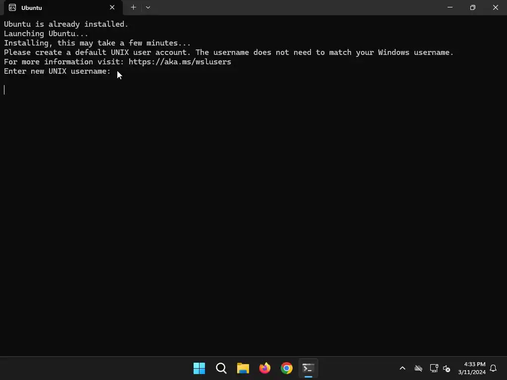Click the 'Launching Ubuntu...' line
Image resolution: width=507 pixels, height=380 pixels.
click(46, 34)
